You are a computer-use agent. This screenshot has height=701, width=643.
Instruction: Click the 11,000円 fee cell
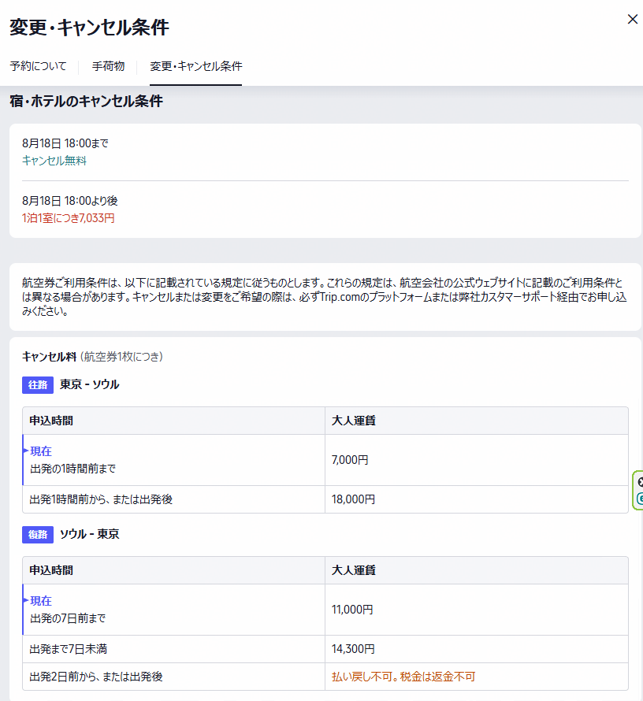click(x=477, y=610)
